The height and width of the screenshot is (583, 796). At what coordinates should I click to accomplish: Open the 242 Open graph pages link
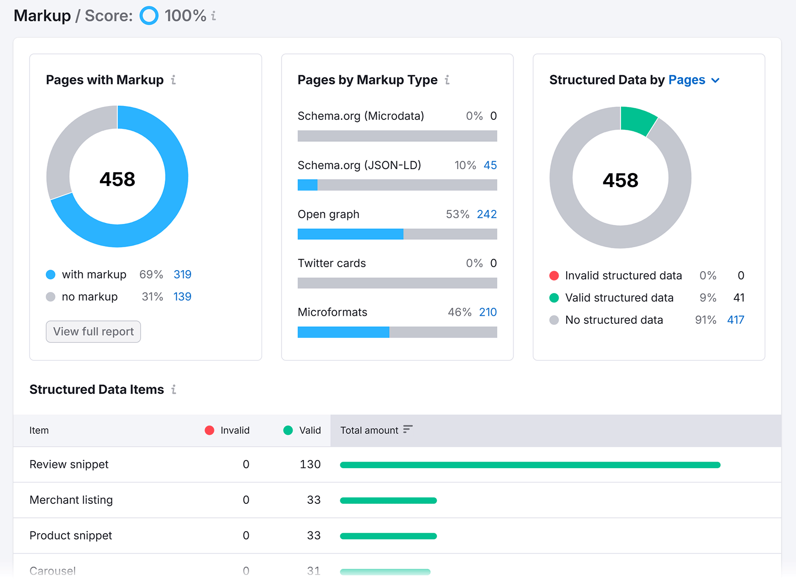pos(487,214)
